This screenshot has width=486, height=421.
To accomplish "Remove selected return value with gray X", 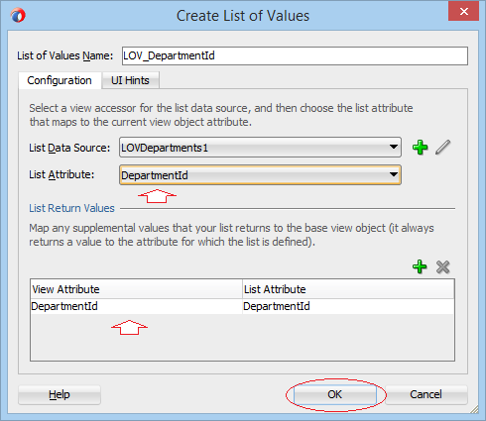I will [442, 266].
